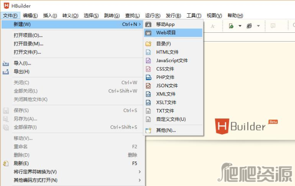The height and width of the screenshot is (186, 295).
Task: Click the HBuilder Beta logo image
Action: pos(246,126)
